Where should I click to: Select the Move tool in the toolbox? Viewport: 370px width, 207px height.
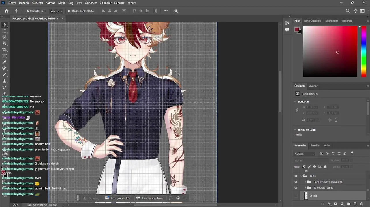click(4, 25)
